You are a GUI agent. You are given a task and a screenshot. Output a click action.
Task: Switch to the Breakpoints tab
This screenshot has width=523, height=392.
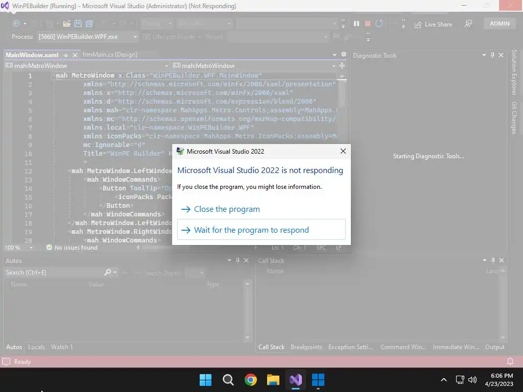[x=306, y=347]
